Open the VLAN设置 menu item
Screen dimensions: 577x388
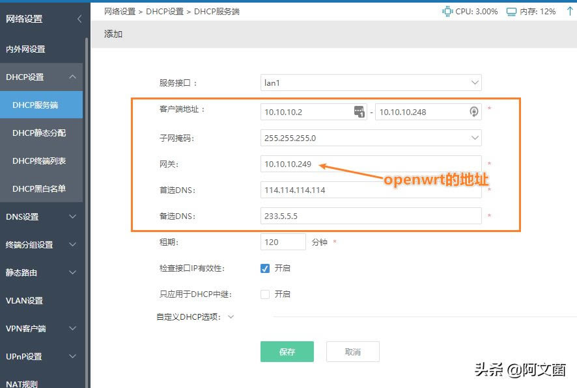pos(41,301)
